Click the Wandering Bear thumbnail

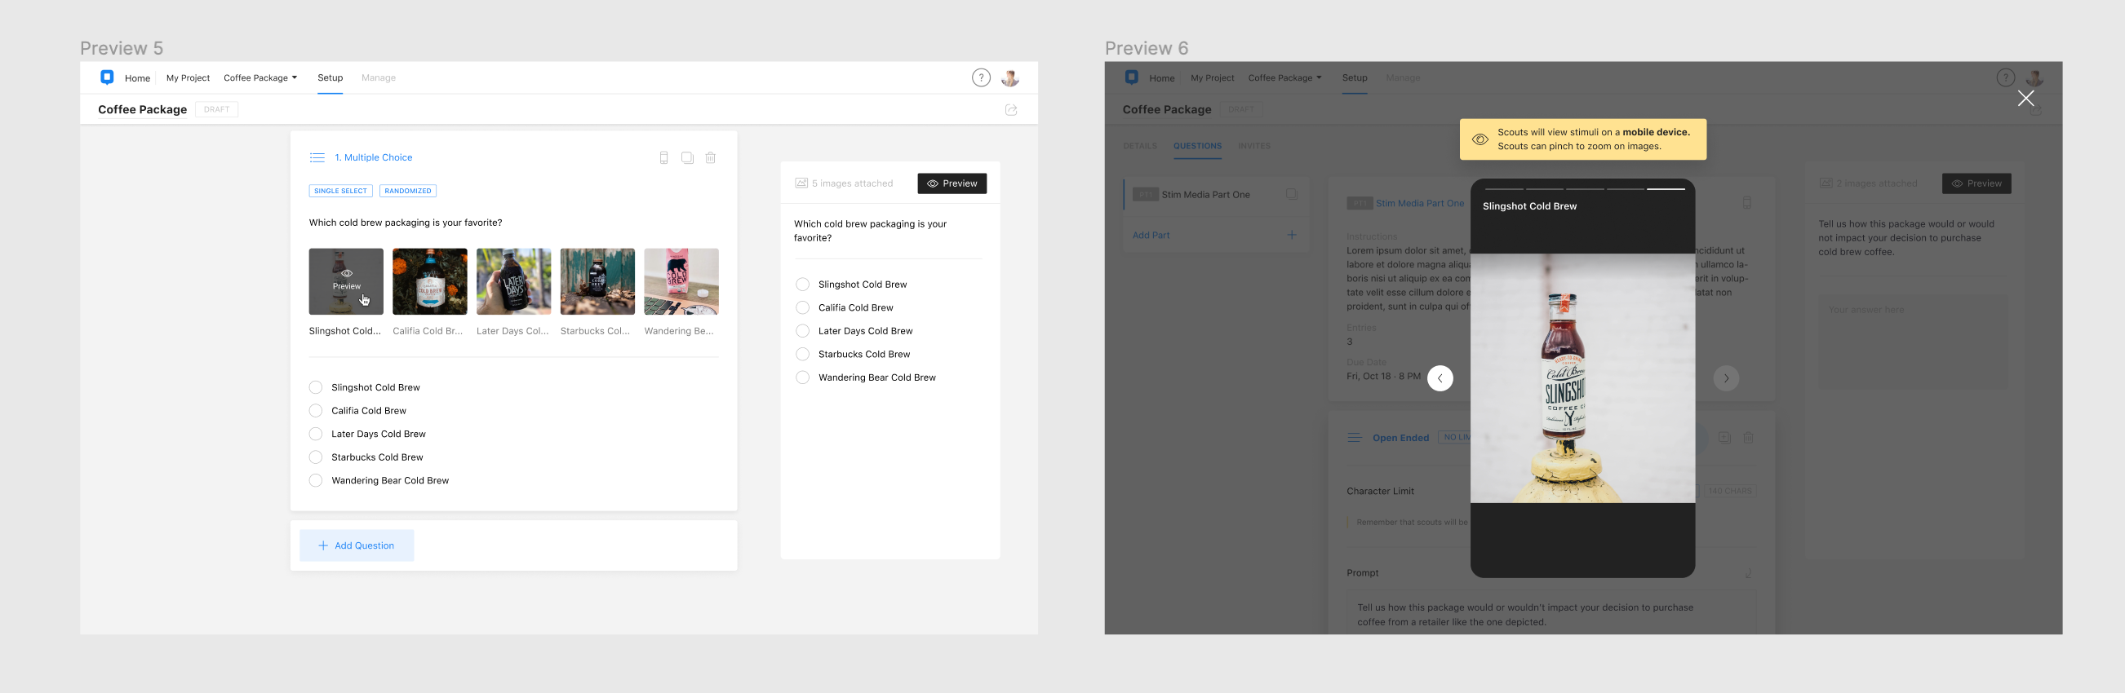(x=681, y=281)
